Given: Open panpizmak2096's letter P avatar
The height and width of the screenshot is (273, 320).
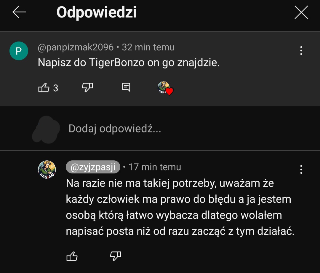Looking at the screenshot, I should point(19,51).
